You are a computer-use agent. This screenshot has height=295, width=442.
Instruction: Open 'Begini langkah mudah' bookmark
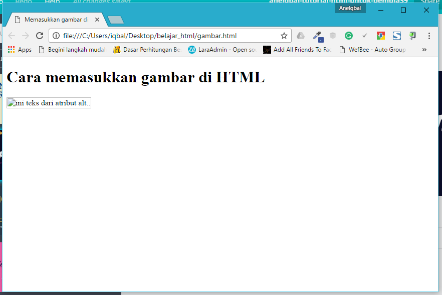pos(73,50)
